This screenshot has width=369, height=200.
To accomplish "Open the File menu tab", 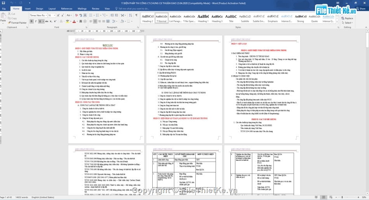I will click(x=4, y=9).
